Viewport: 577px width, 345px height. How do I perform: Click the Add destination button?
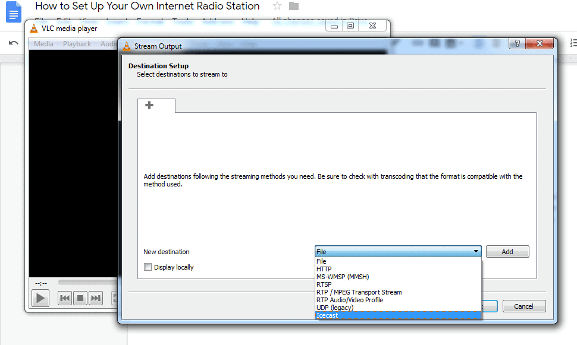(x=507, y=251)
